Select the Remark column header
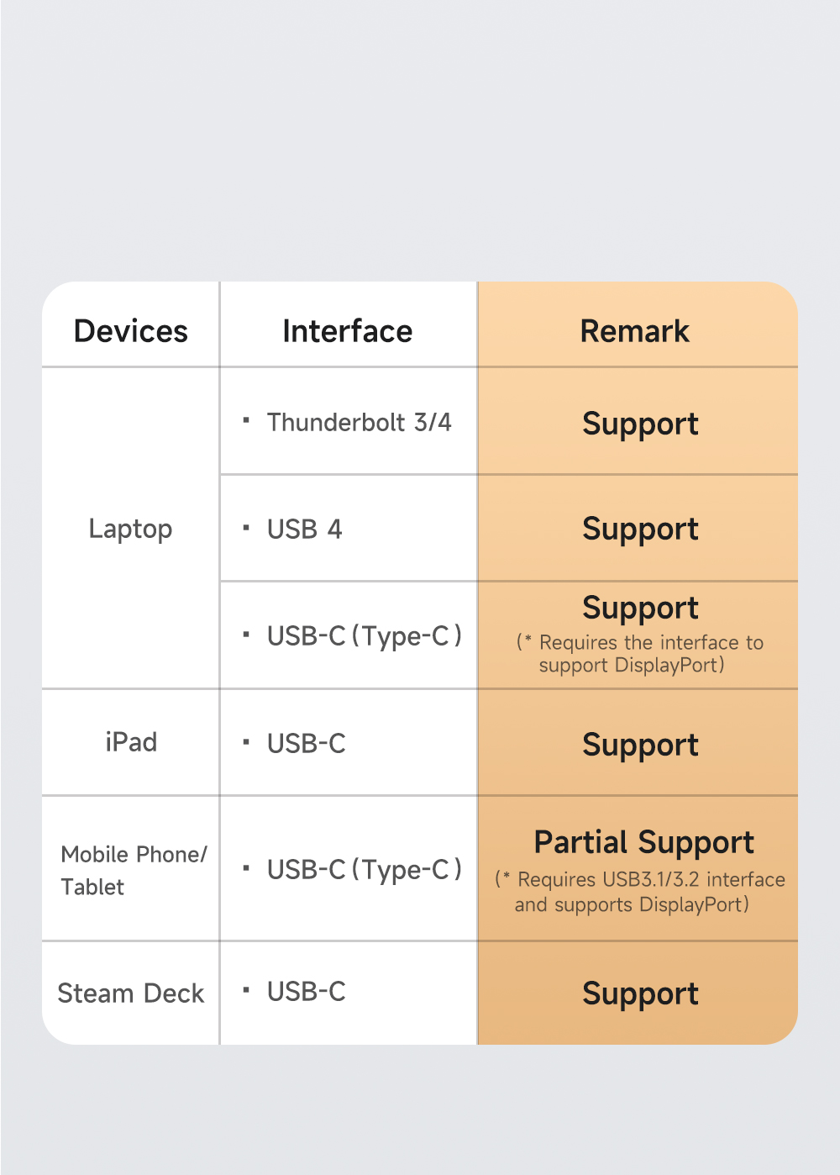Screen dimensions: 840x1175 635,331
